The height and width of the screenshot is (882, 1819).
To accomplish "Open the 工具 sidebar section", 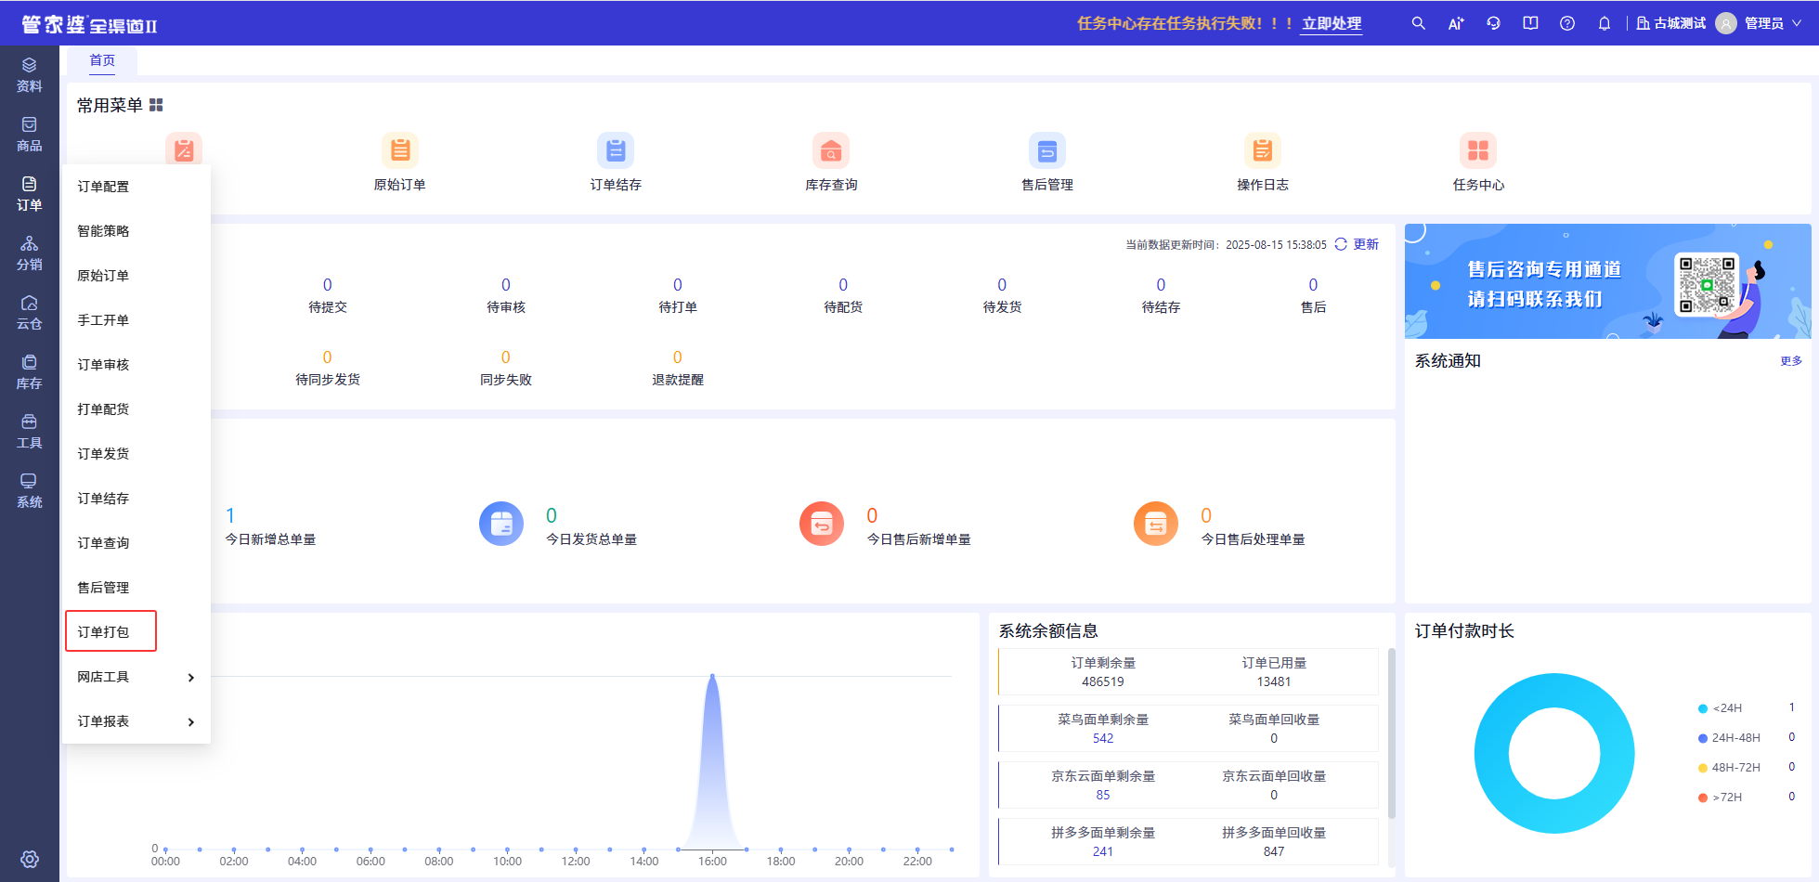I will point(30,432).
